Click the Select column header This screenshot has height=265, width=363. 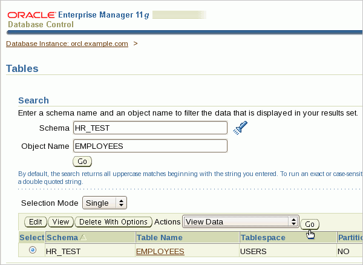(x=31, y=238)
